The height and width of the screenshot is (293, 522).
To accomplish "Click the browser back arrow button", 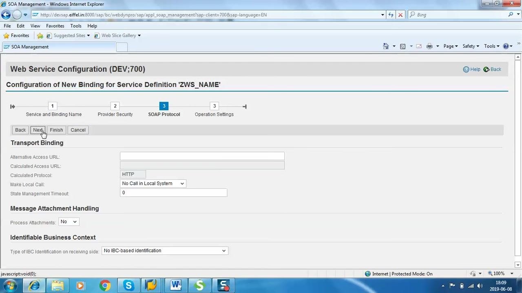I will (6, 15).
